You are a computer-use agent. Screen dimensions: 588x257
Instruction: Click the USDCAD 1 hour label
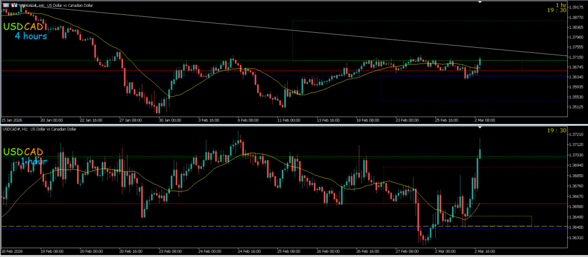(28, 157)
